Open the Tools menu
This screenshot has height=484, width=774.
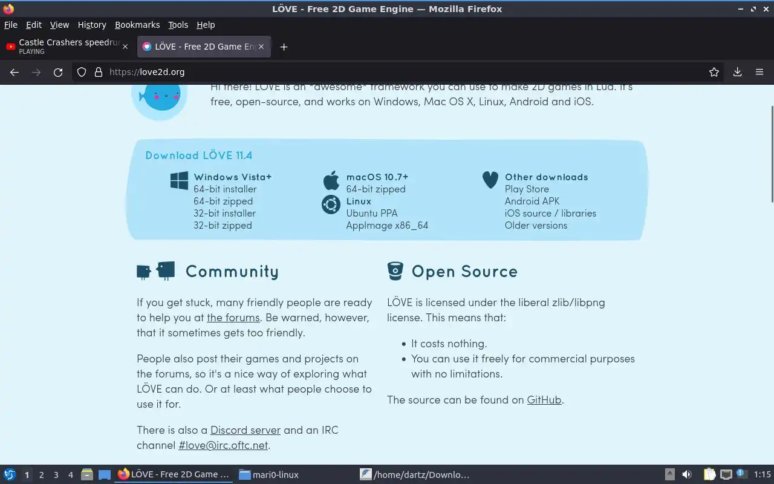pyautogui.click(x=178, y=25)
